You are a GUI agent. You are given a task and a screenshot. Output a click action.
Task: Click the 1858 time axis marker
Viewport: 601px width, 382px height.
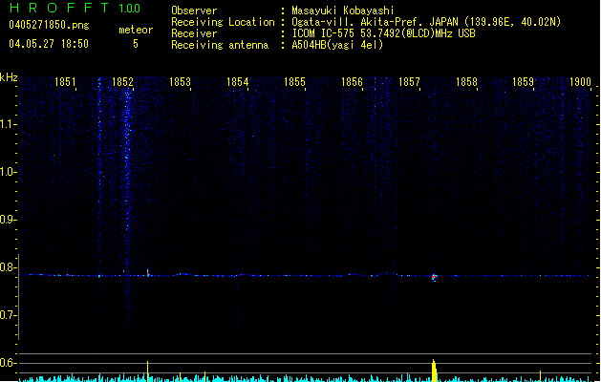tap(466, 82)
